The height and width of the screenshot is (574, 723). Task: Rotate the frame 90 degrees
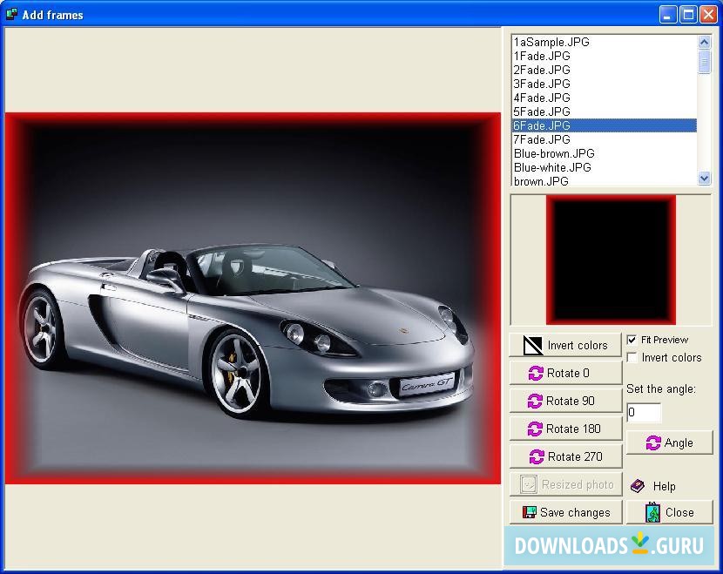pos(564,401)
